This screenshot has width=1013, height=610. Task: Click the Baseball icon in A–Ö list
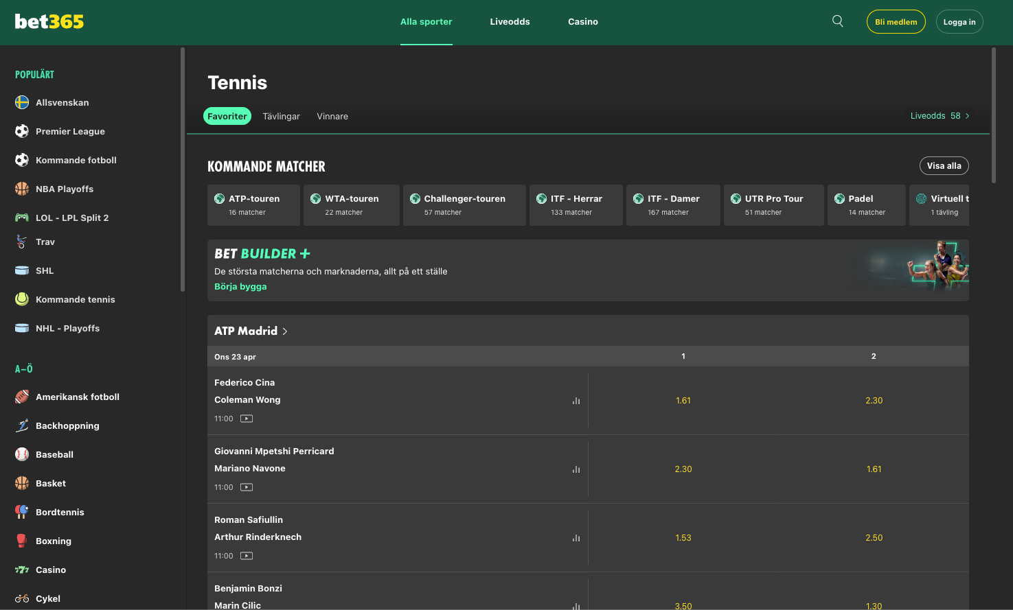[22, 454]
